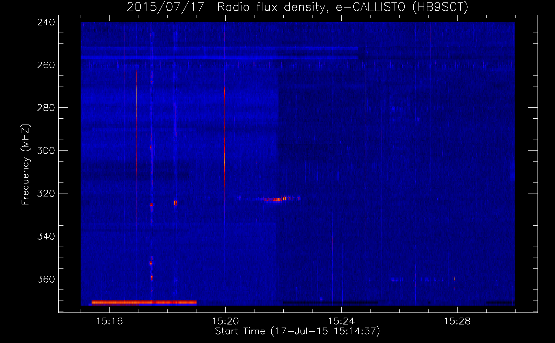Click the plot title '2015/07/17 Radio flux density'
The image size is (555, 343).
pos(297,7)
